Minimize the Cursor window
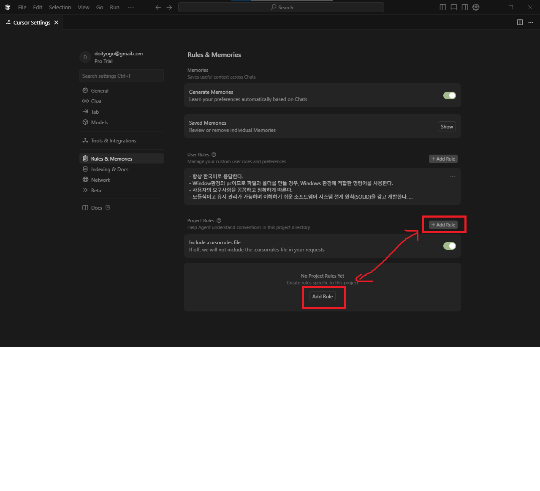The height and width of the screenshot is (491, 540). [x=491, y=7]
